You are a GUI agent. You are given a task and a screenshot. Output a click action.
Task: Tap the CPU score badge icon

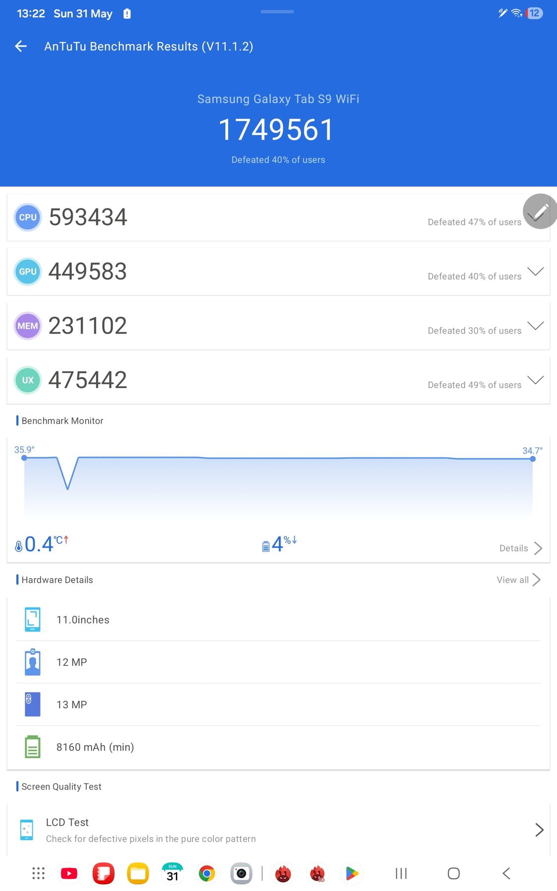tap(28, 217)
